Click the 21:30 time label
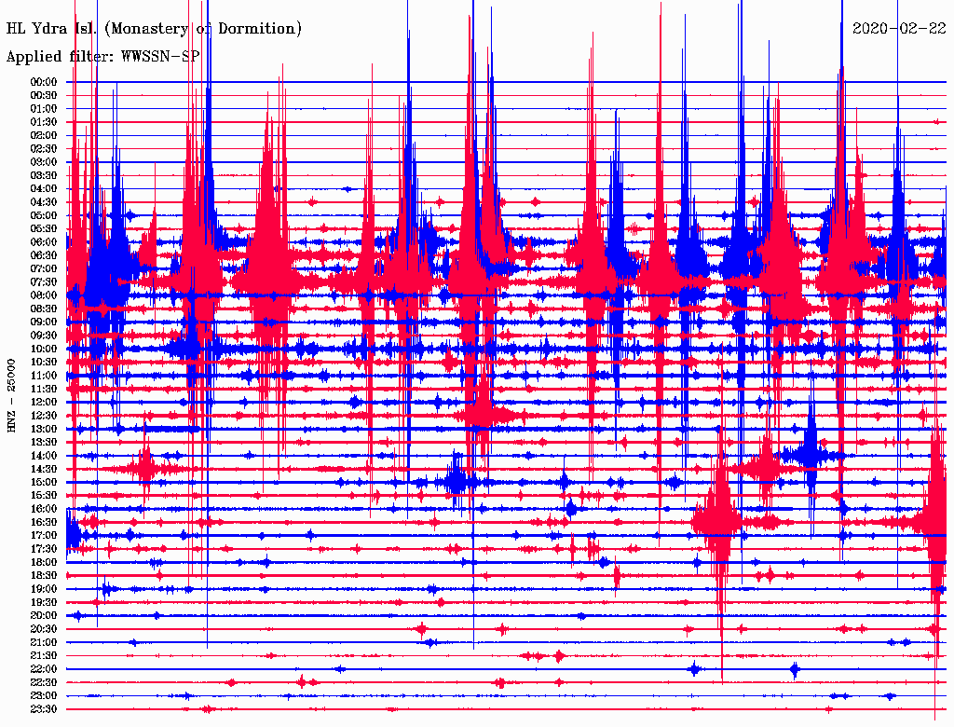Viewport: 954px width, 727px height. pos(45,656)
